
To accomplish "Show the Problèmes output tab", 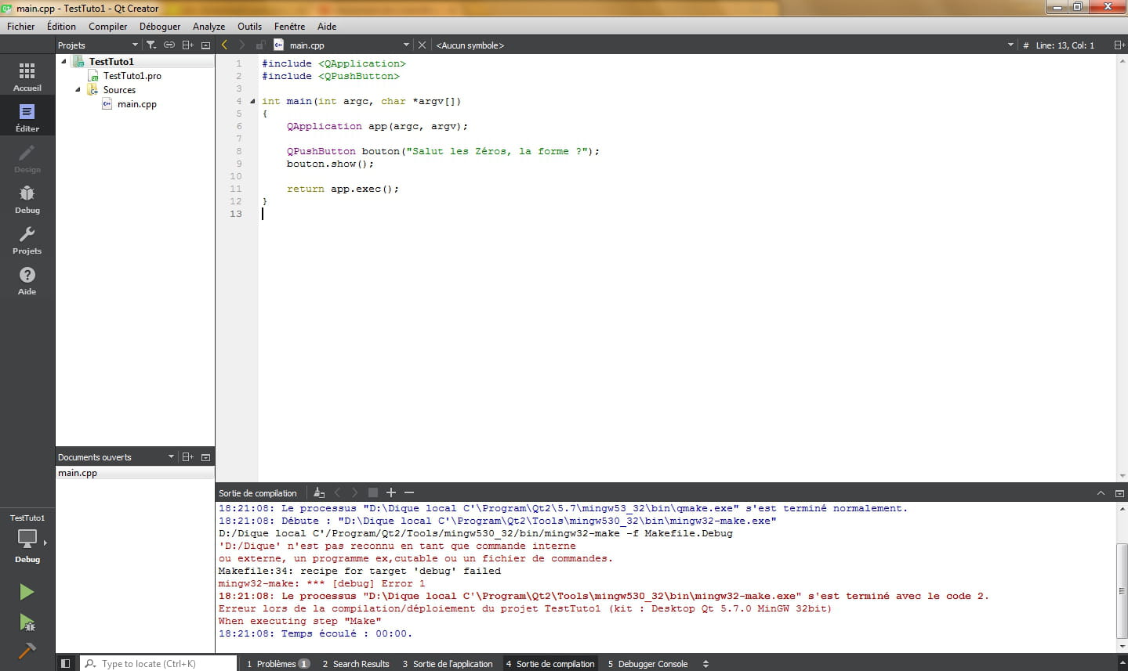I will (277, 664).
